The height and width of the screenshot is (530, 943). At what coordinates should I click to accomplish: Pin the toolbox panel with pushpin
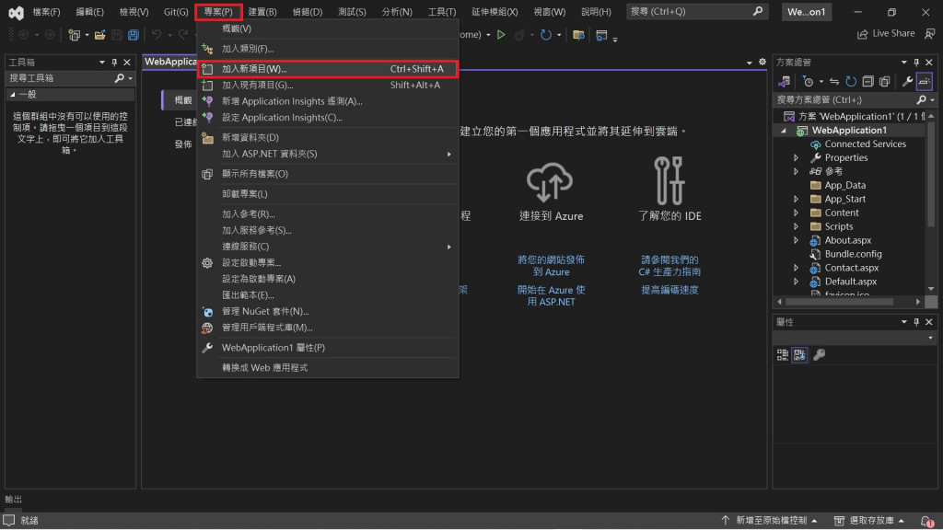pyautogui.click(x=114, y=62)
